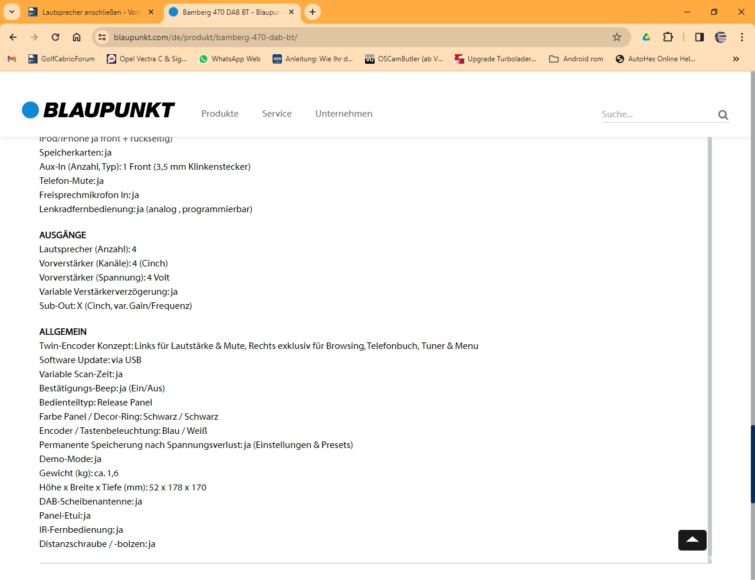The height and width of the screenshot is (580, 755).
Task: Open the Chrome three-dot menu
Action: point(742,37)
